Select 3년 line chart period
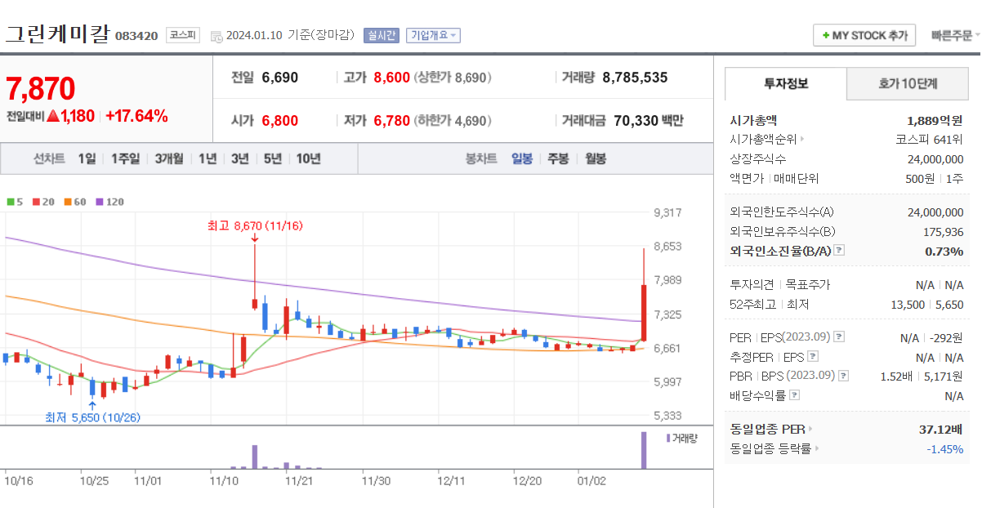Image resolution: width=982 pixels, height=508 pixels. (239, 158)
